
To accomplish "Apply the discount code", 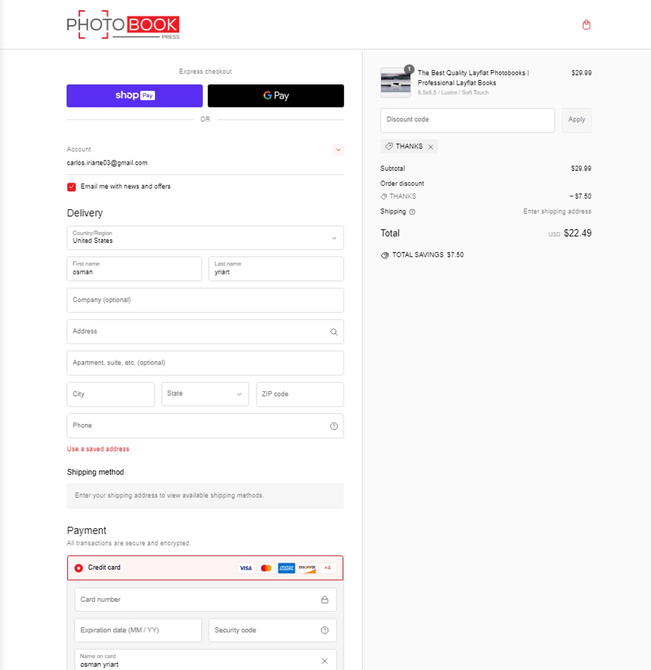I will 576,120.
